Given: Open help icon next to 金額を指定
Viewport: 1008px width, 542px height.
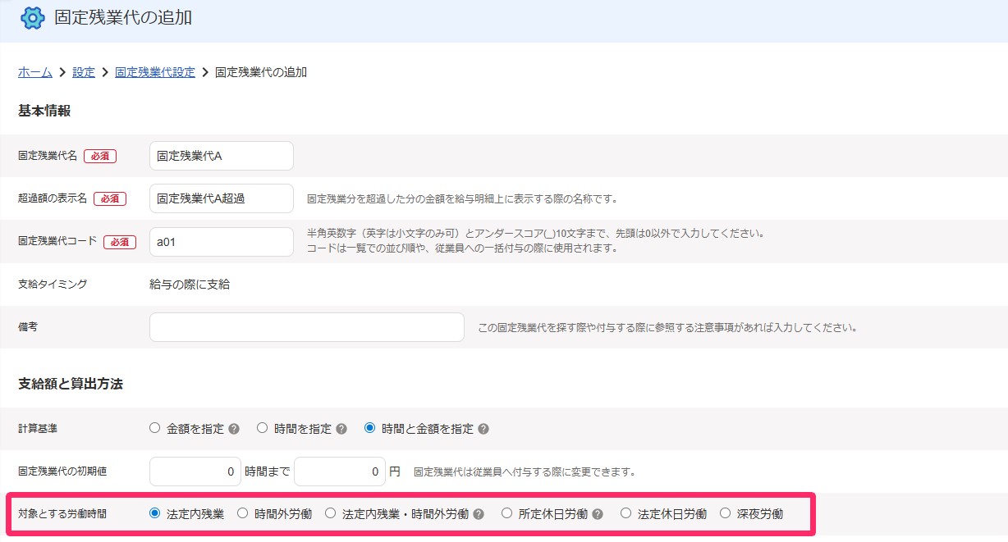Looking at the screenshot, I should pyautogui.click(x=234, y=429).
